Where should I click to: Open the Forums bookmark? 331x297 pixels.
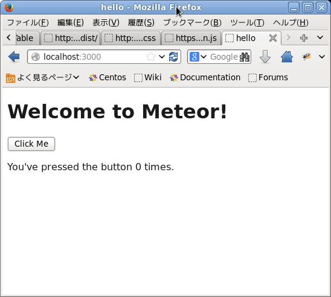coord(268,78)
